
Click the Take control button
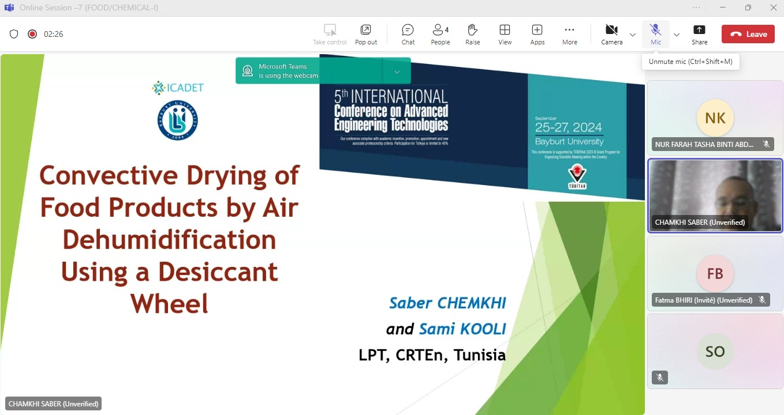coord(330,34)
